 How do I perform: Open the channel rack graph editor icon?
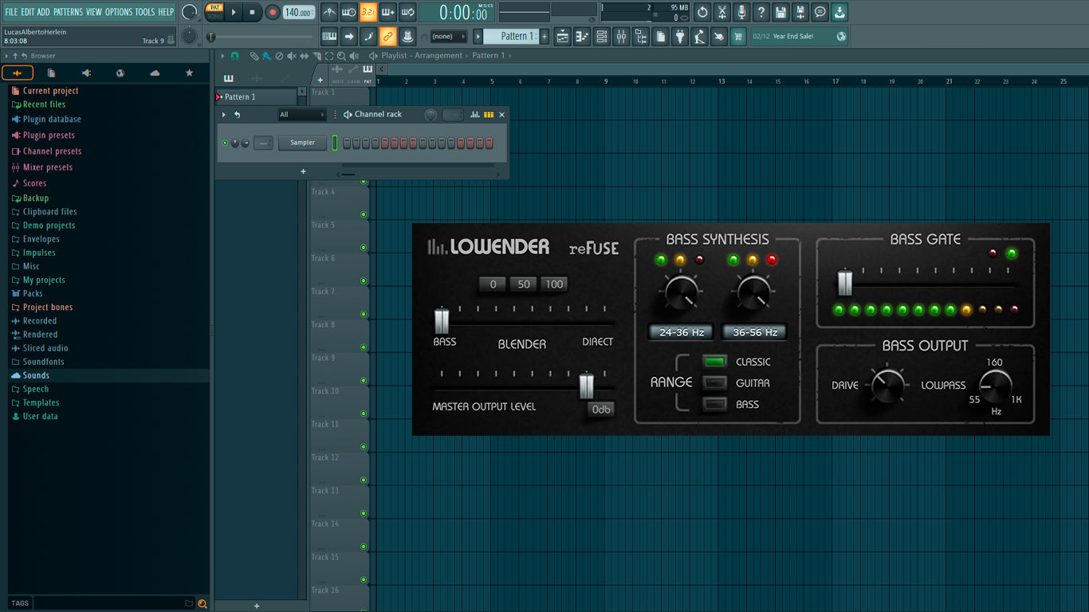click(475, 115)
